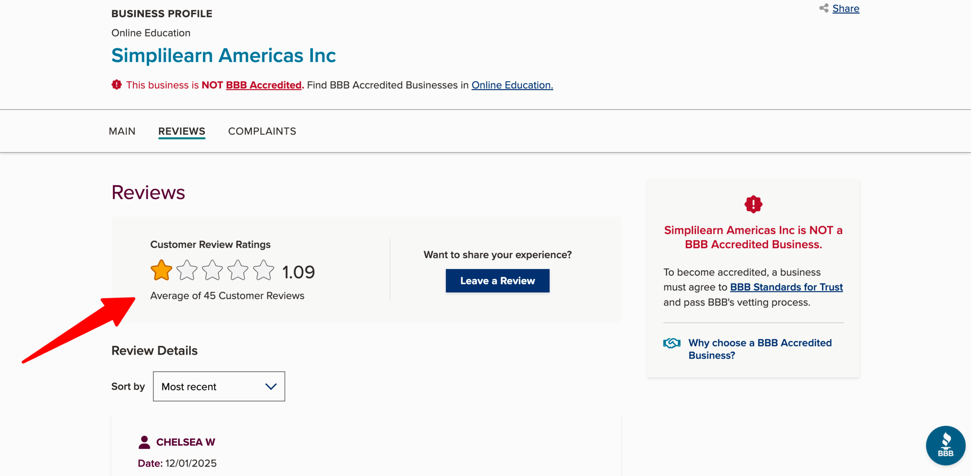Open the COMPLAINTS tab
Image resolution: width=971 pixels, height=476 pixels.
click(262, 131)
